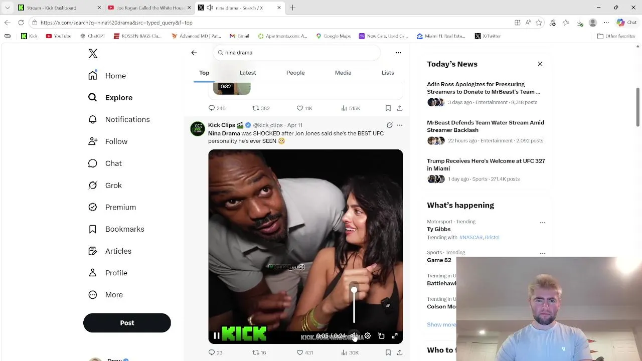Viewport: 642px width, 361px height.
Task: Reply to the Kick Clips post with 23 replies
Action: coord(216,353)
